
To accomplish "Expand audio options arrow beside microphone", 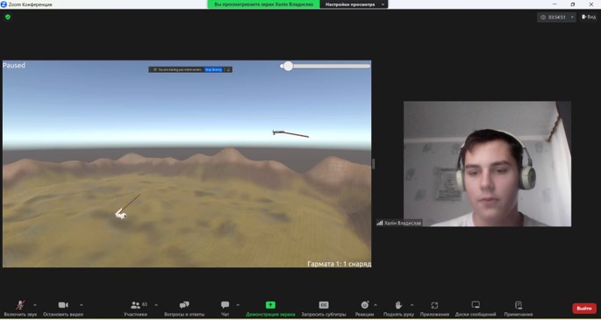I will tap(35, 305).
